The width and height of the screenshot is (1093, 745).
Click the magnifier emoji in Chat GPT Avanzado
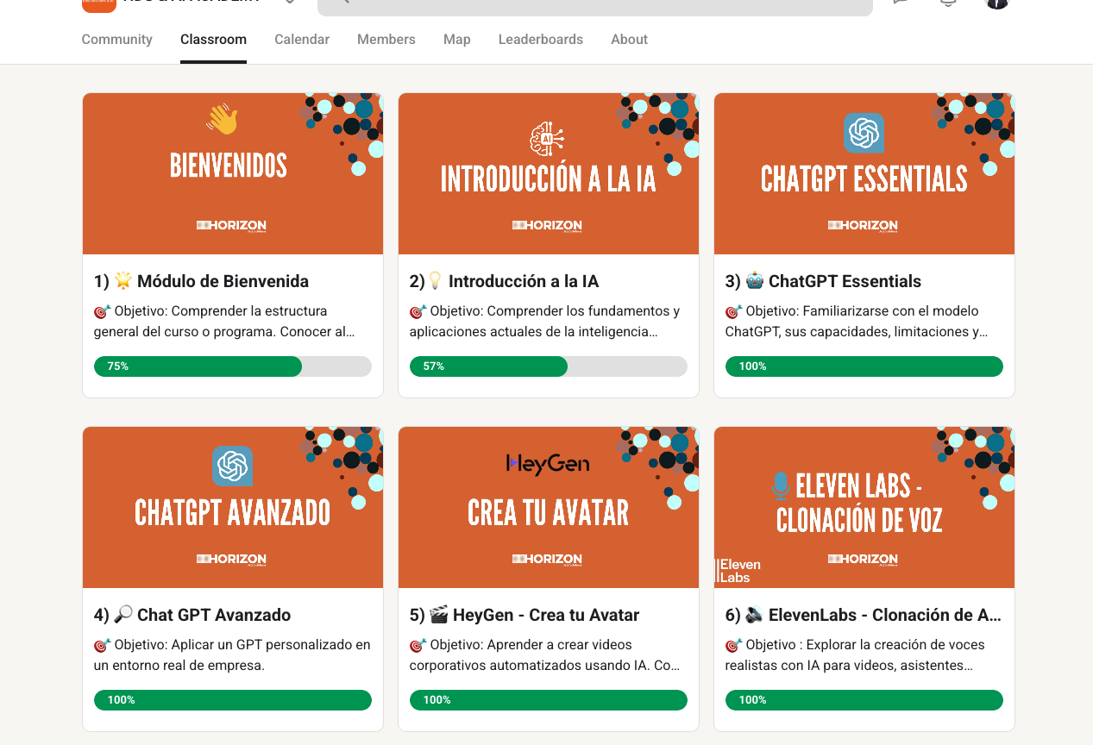123,614
